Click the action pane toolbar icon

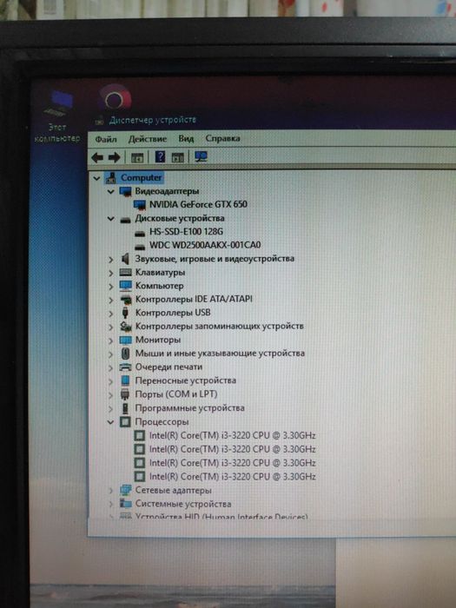click(177, 157)
